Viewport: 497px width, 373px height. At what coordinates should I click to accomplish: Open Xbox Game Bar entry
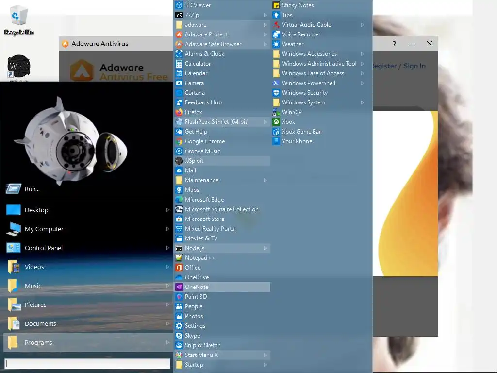pos(319,132)
